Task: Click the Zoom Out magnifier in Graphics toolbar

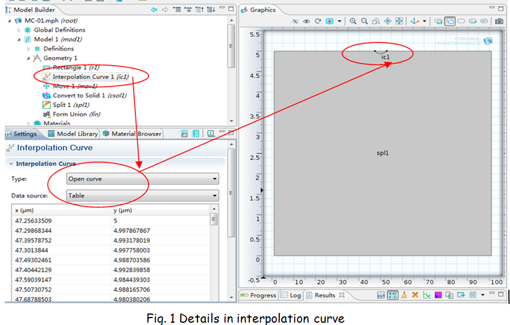Action: click(364, 21)
